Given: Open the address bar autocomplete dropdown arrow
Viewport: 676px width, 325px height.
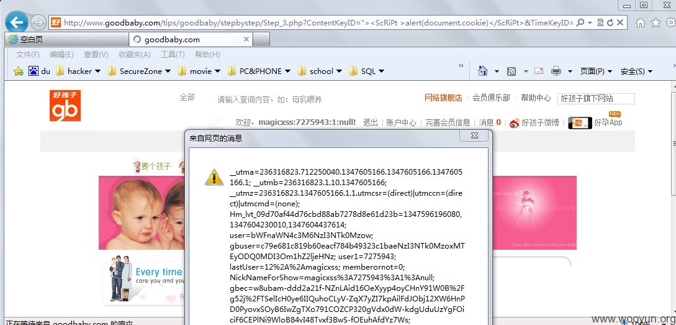Looking at the screenshot, I should click(x=590, y=22).
